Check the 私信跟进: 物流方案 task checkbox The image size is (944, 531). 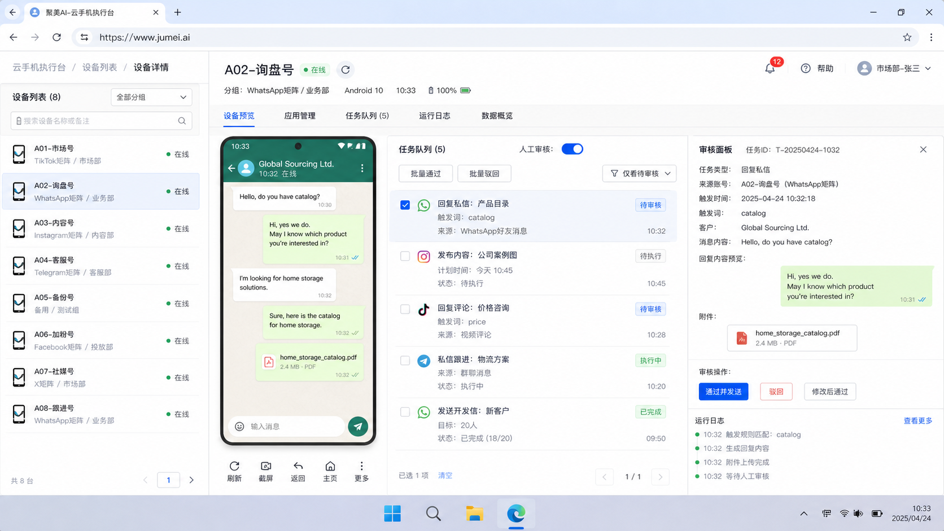tap(405, 361)
